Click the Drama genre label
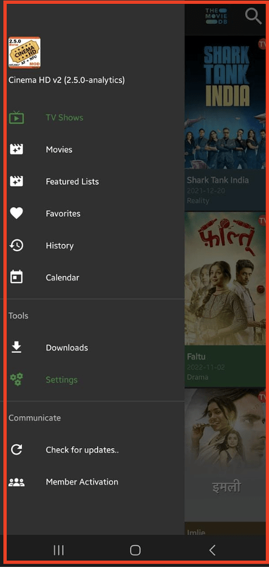Image resolution: width=269 pixels, height=568 pixels. pos(197,377)
